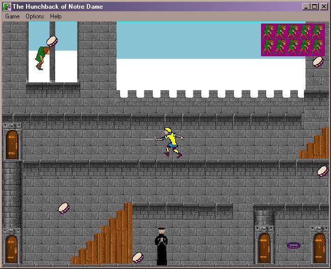Screen dimensions: 331x269
Task: Open the Options menu
Action: pyautogui.click(x=35, y=16)
